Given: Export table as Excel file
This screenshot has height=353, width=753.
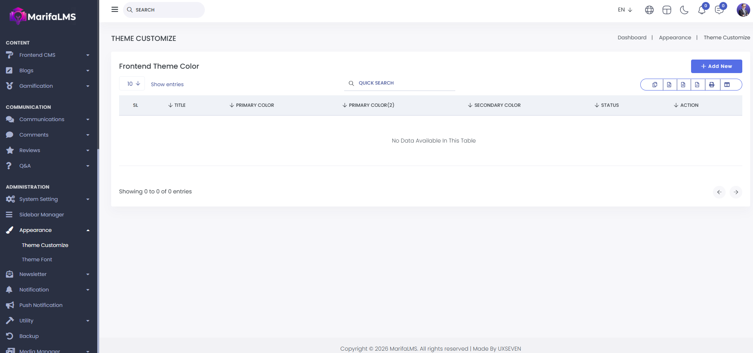Looking at the screenshot, I should point(669,85).
